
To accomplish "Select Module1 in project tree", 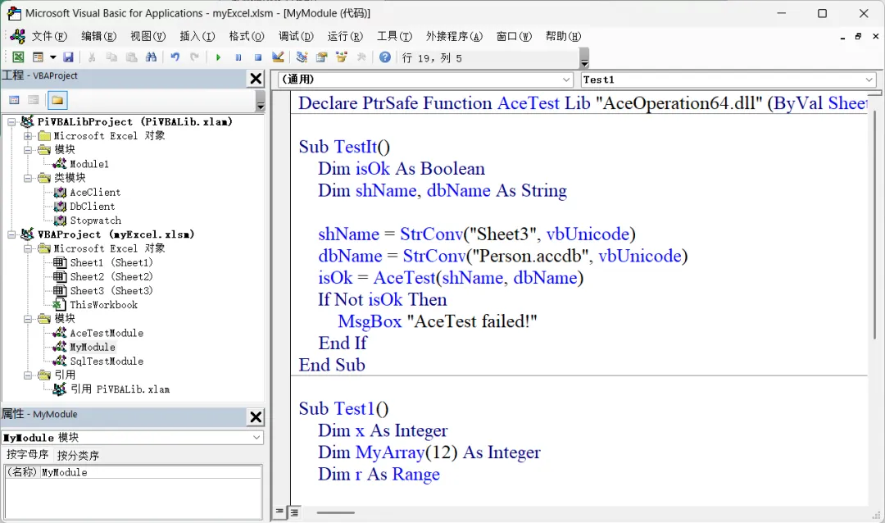I will tap(88, 164).
